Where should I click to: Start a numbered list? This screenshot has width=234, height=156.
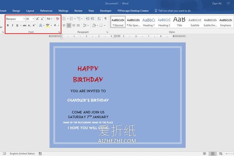(72, 19)
